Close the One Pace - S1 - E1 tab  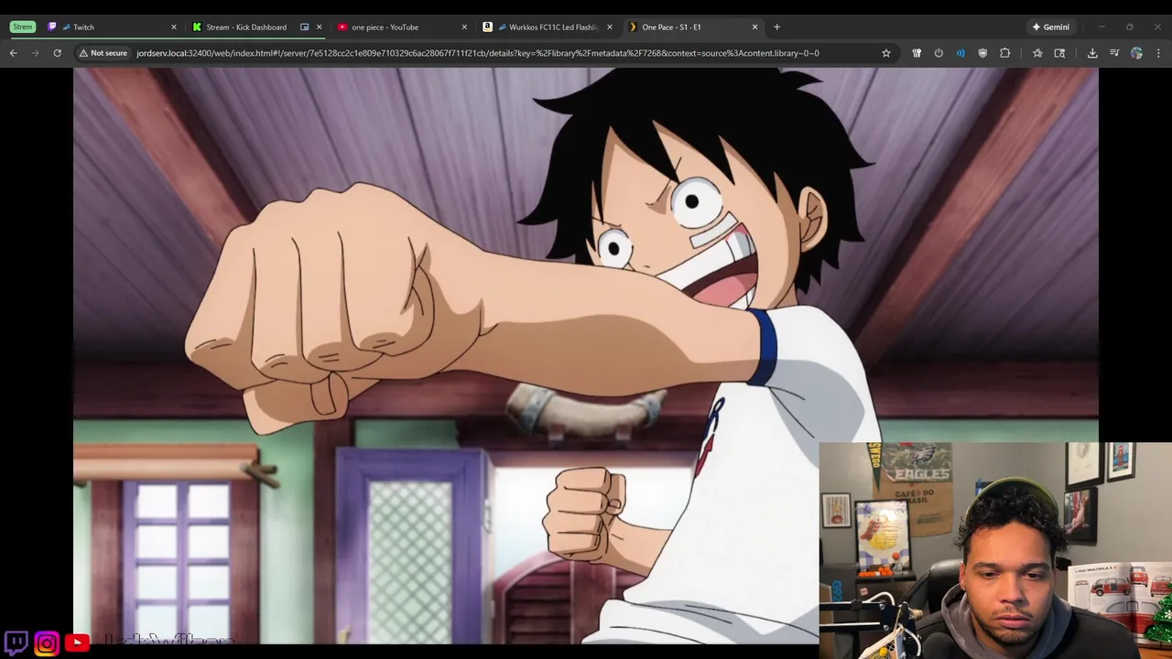coord(754,27)
